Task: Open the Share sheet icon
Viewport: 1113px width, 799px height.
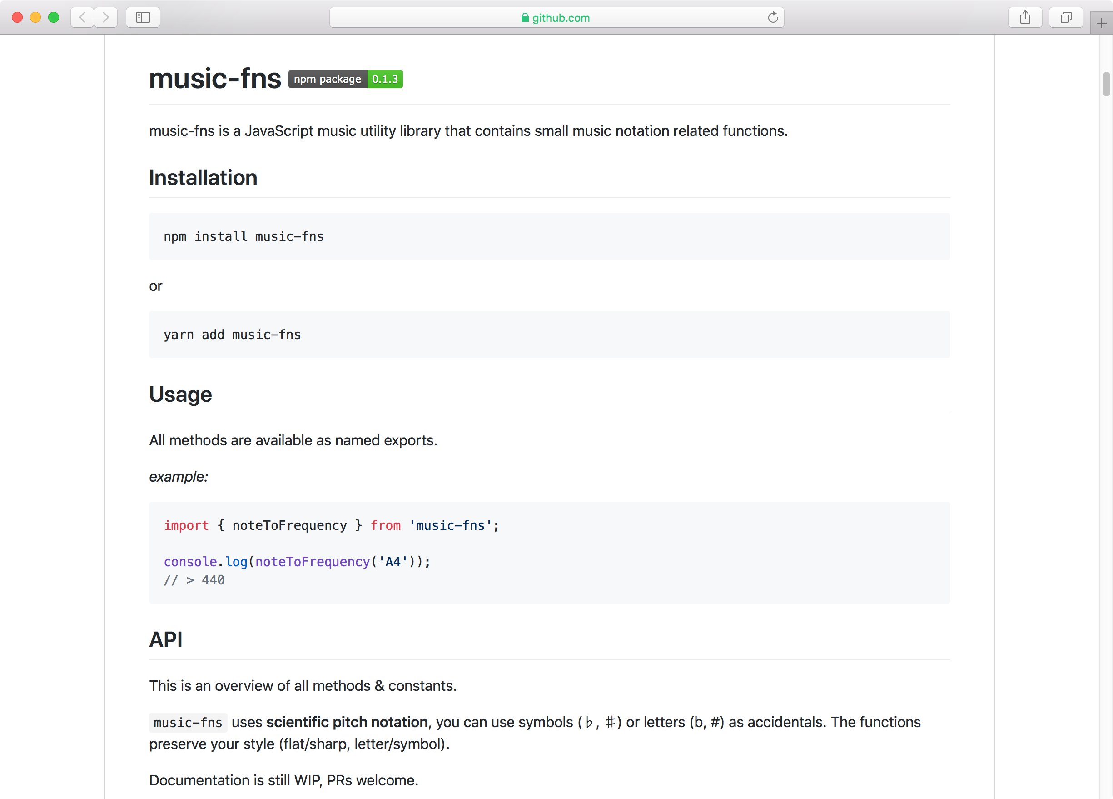Action: tap(1025, 18)
